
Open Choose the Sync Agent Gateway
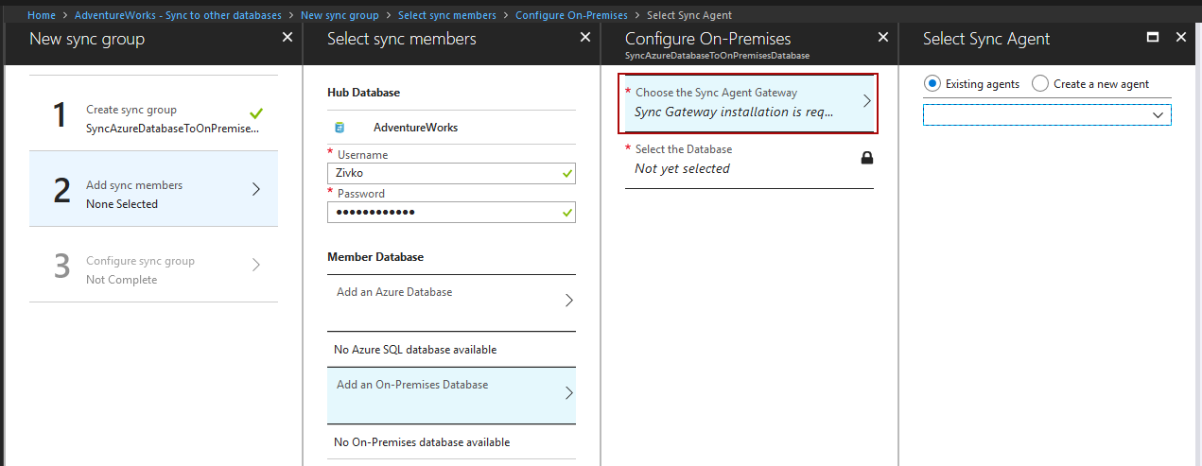pos(748,102)
